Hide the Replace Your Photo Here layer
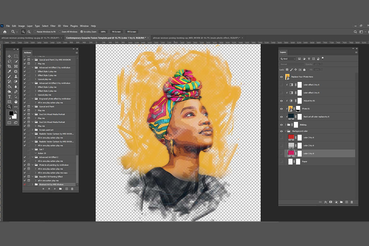The height and width of the screenshot is (246, 369). point(281,77)
